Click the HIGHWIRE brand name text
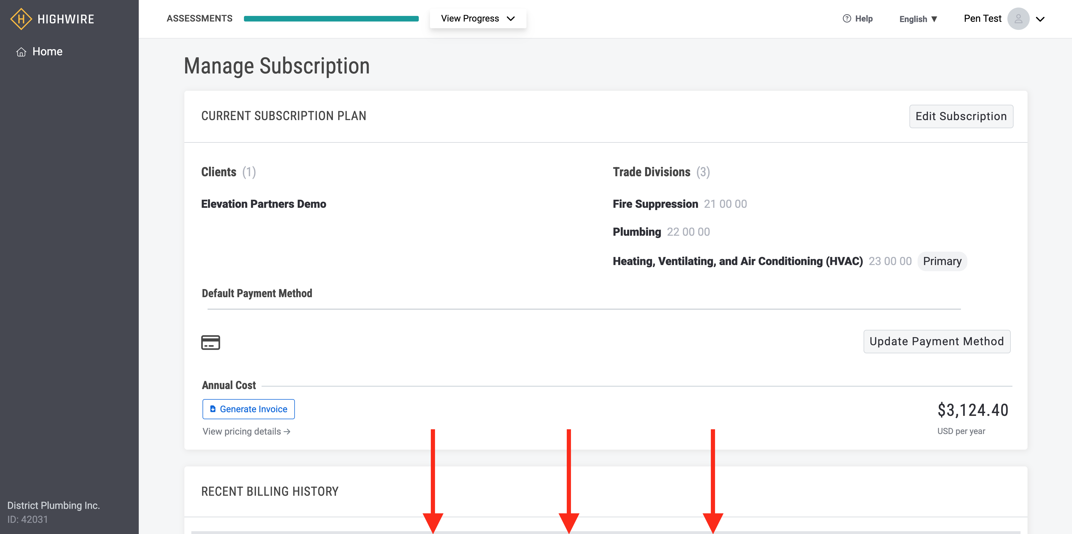 (x=66, y=19)
